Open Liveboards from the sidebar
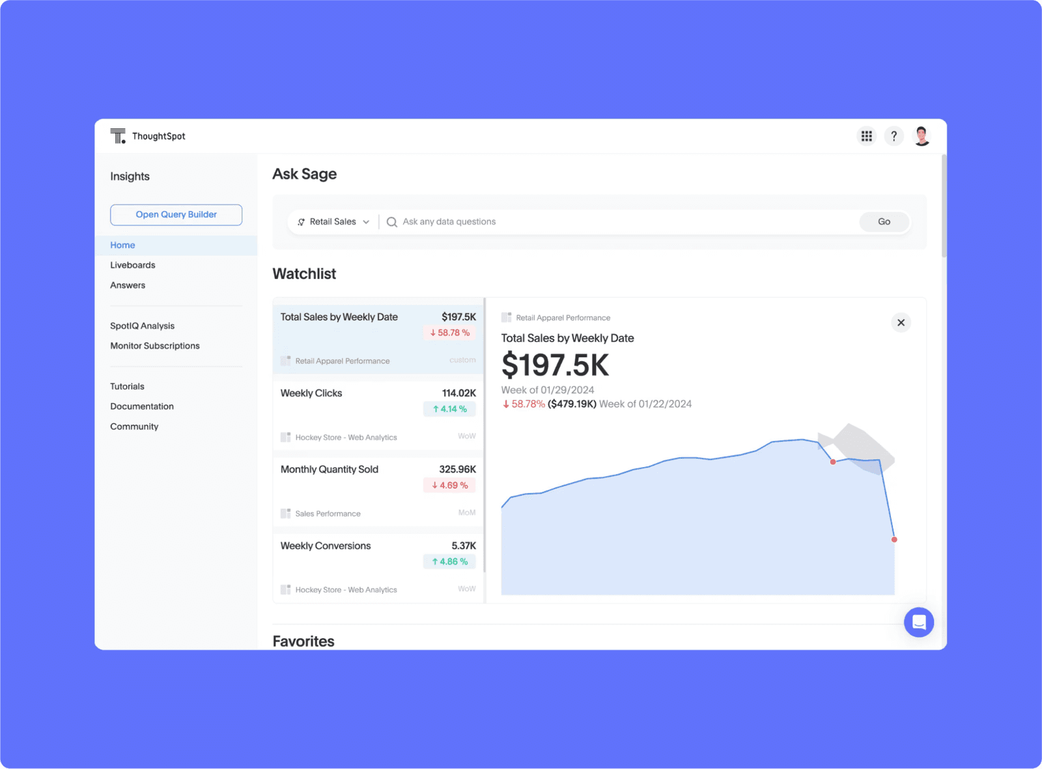Image resolution: width=1042 pixels, height=769 pixels. (133, 265)
